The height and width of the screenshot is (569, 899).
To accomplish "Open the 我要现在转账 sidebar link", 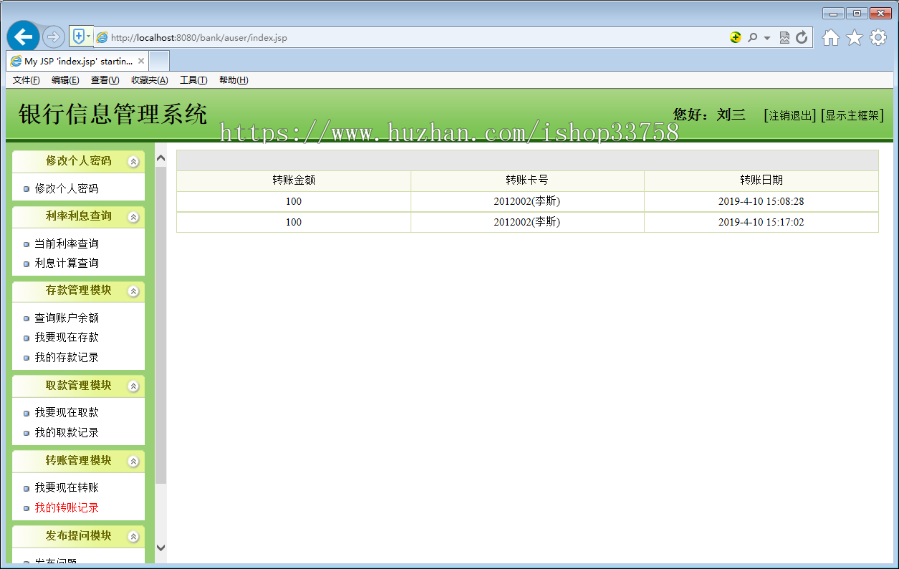I will (x=67, y=487).
